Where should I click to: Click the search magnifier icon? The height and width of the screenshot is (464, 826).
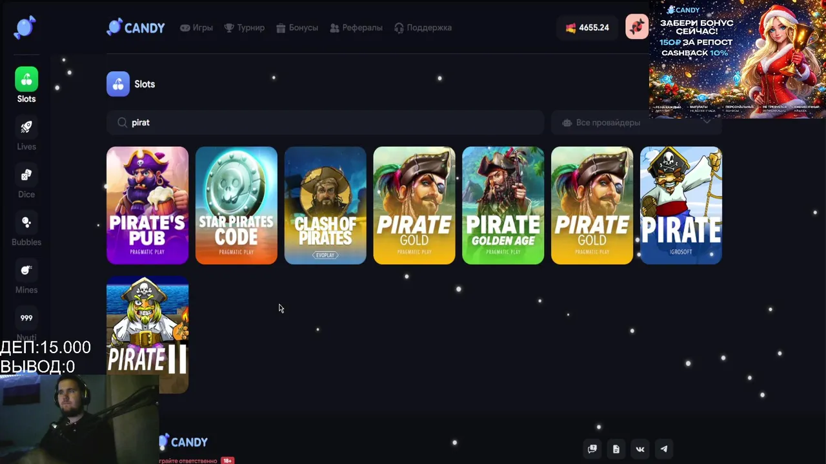pyautogui.click(x=122, y=122)
